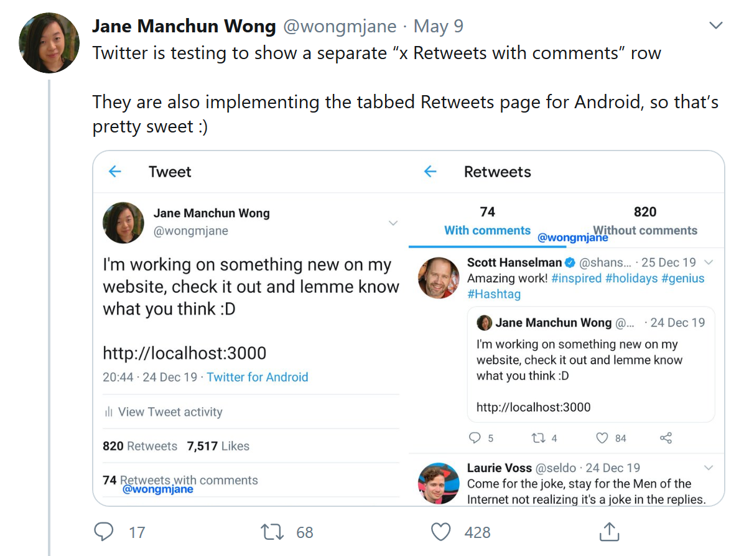Viewport: 744px width, 556px height.
Task: Like Scott Hanselman's quote tweet
Action: (602, 438)
